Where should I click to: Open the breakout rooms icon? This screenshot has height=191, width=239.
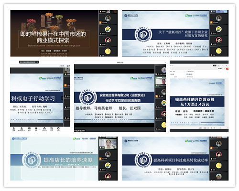(44, 129)
